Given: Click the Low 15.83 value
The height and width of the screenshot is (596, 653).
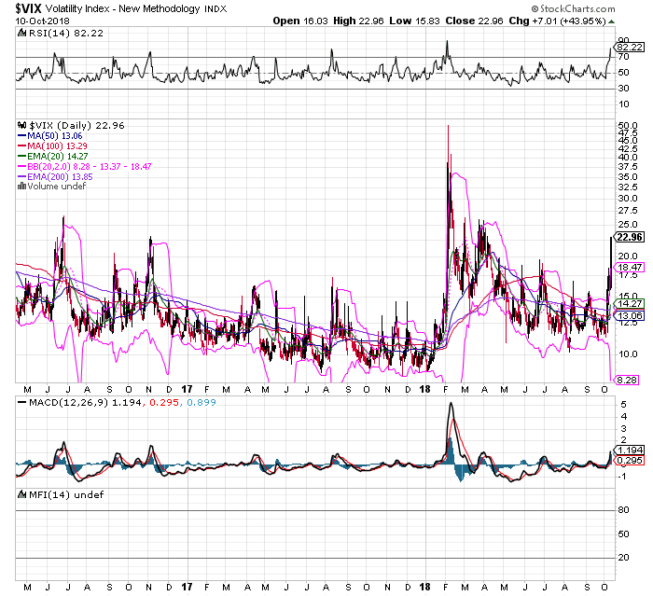Looking at the screenshot, I should tap(414, 21).
